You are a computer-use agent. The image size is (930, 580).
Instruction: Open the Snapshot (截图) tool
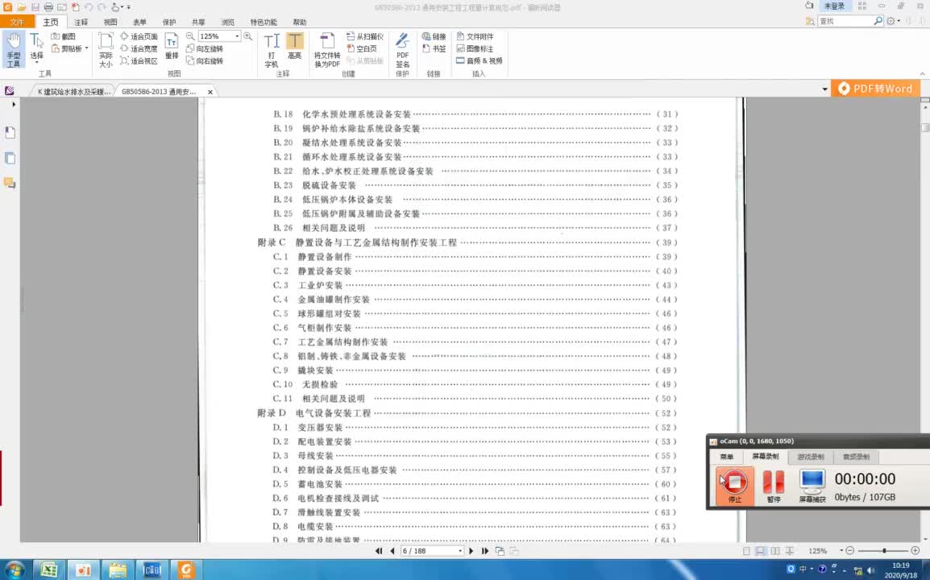(x=64, y=36)
